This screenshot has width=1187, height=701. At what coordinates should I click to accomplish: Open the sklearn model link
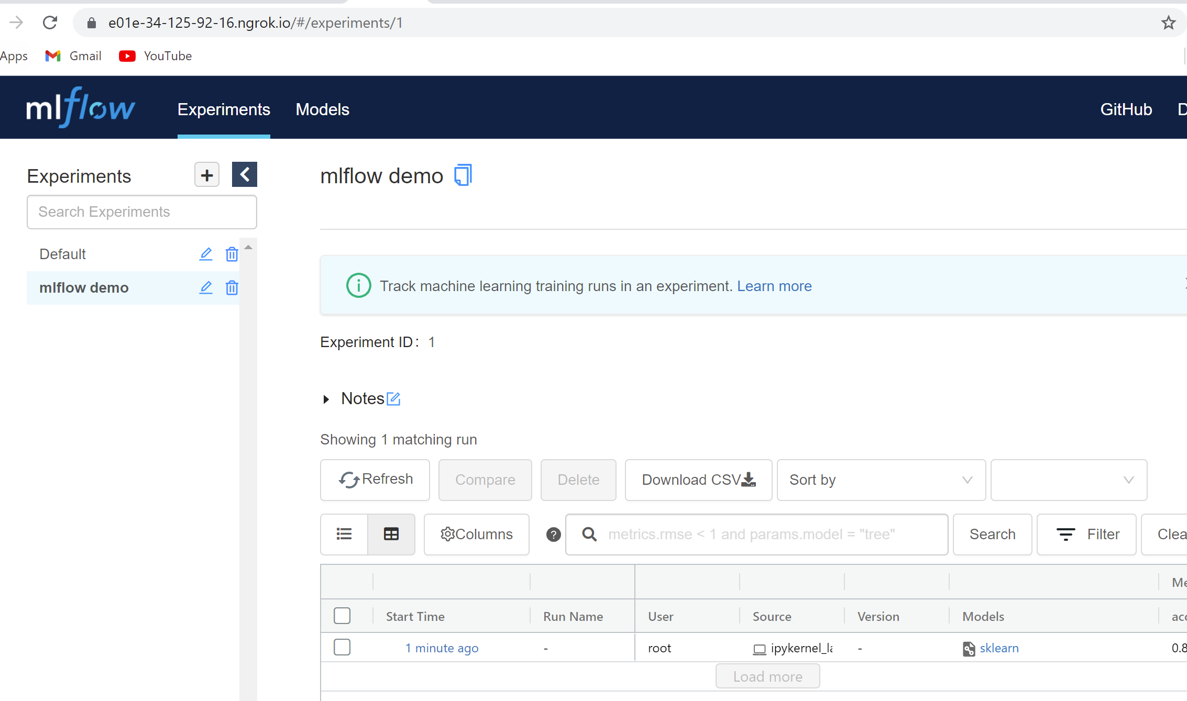click(x=999, y=648)
